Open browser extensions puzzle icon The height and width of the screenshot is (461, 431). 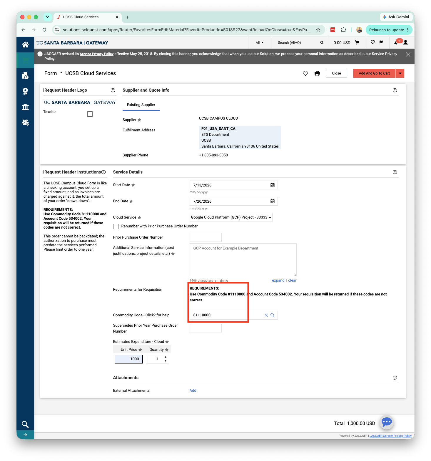click(x=343, y=30)
